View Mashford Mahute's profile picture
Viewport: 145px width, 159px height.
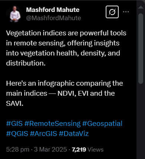click(x=15, y=14)
